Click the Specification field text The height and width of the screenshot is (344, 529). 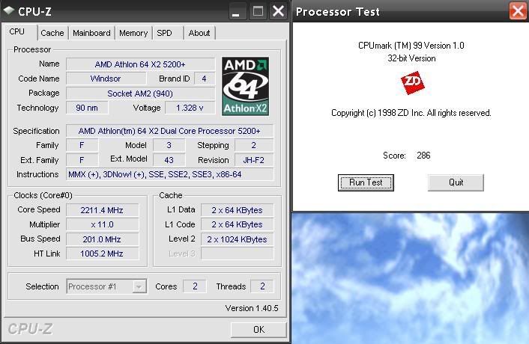tap(169, 131)
